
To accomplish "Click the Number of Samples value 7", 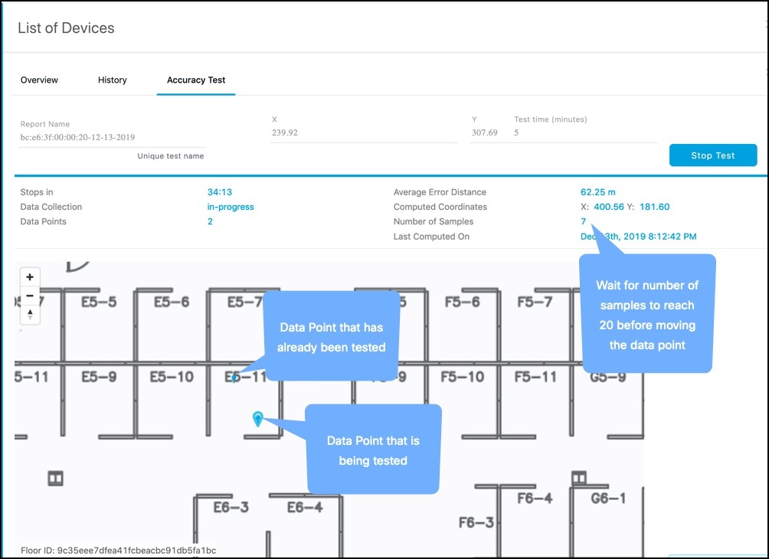I will pos(583,221).
